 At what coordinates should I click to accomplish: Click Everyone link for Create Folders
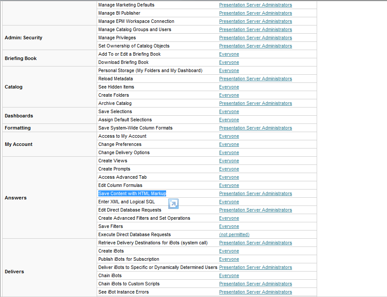coord(229,95)
